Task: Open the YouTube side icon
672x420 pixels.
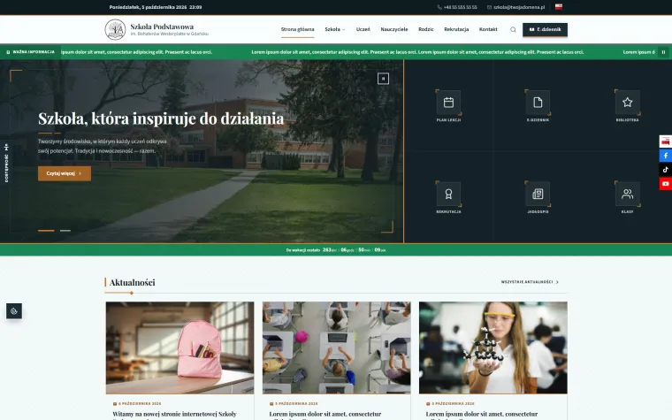Action: [666, 184]
